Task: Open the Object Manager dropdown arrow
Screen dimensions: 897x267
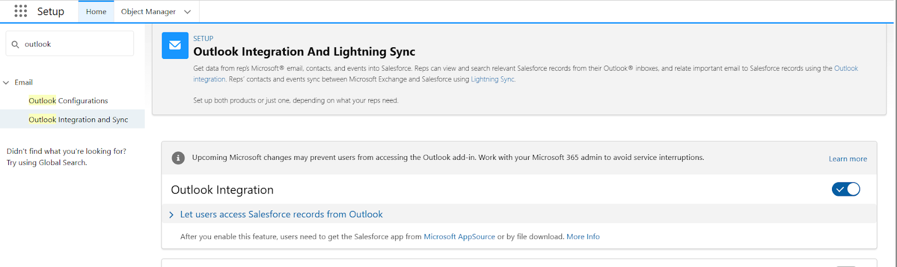Action: (187, 12)
